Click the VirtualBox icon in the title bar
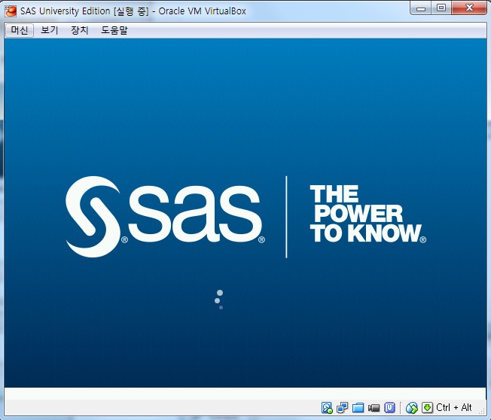The width and height of the screenshot is (491, 420). point(11,11)
